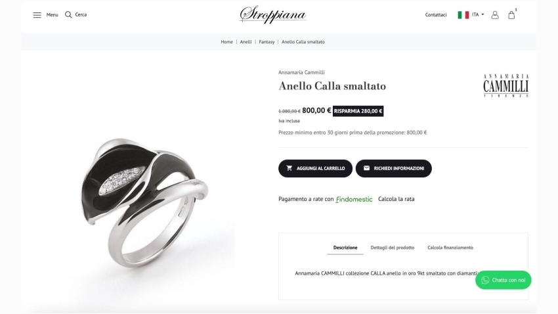The image size is (558, 314).
Task: Expand the ITA language dropdown
Action: [x=478, y=14]
